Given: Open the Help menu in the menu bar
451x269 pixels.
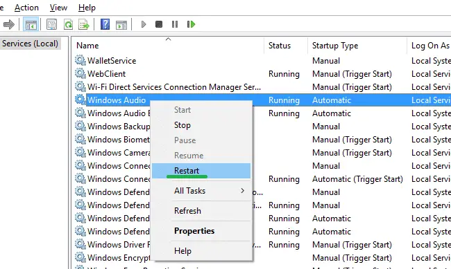Looking at the screenshot, I should [x=87, y=8].
